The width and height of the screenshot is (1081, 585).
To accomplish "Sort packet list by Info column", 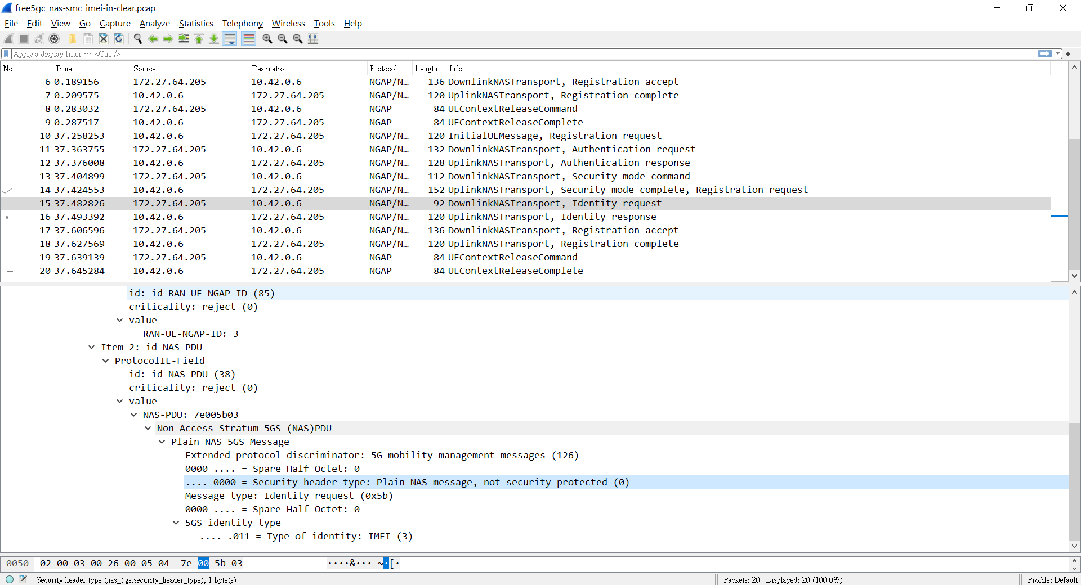I will [x=748, y=69].
